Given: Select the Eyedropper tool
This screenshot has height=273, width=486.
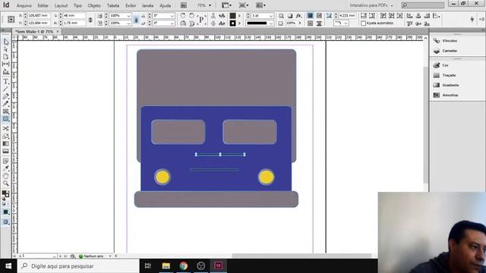Looking at the screenshot, I should [6, 168].
